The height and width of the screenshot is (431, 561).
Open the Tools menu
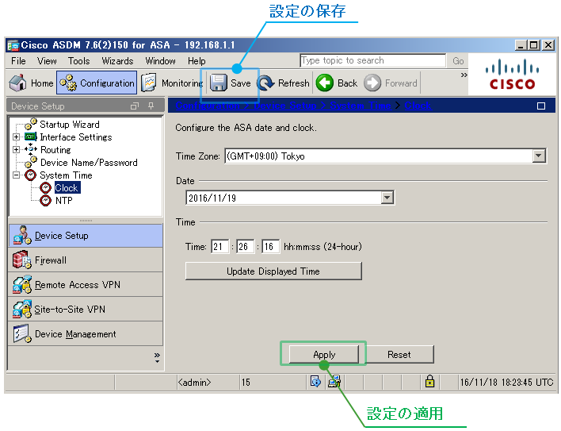click(78, 61)
